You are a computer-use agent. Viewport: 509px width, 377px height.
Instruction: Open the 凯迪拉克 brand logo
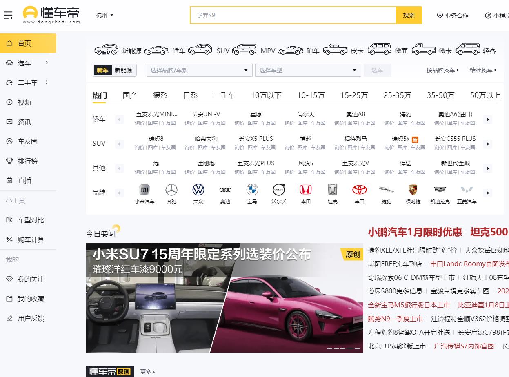[440, 190]
